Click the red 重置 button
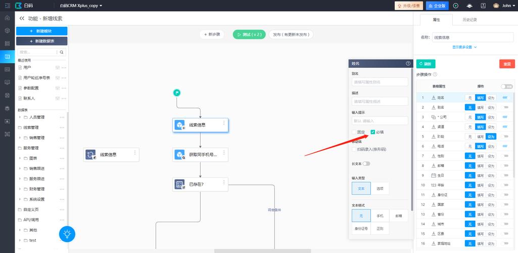The height and width of the screenshot is (253, 518). (x=507, y=64)
